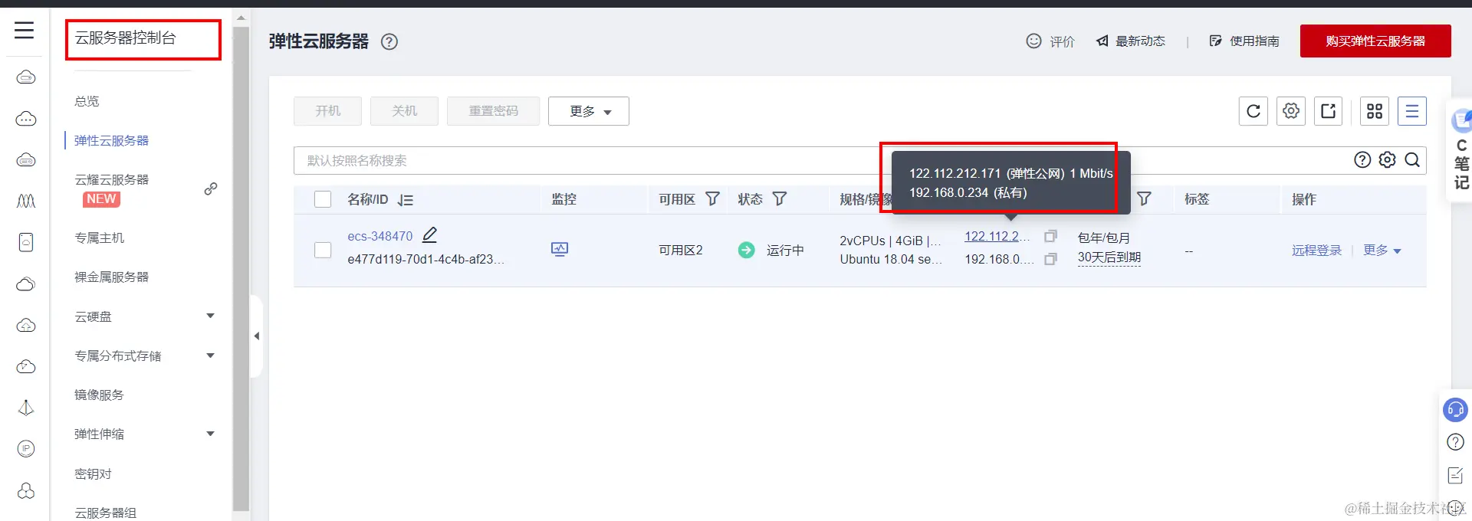Open 总览 in sidebar

click(87, 101)
